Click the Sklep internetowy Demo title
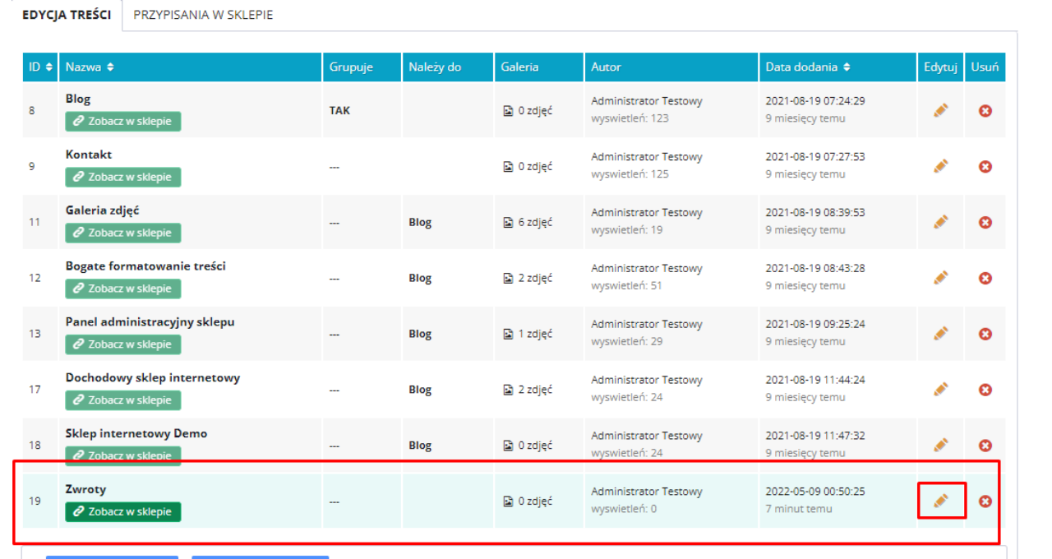This screenshot has height=559, width=1052. 136,433
